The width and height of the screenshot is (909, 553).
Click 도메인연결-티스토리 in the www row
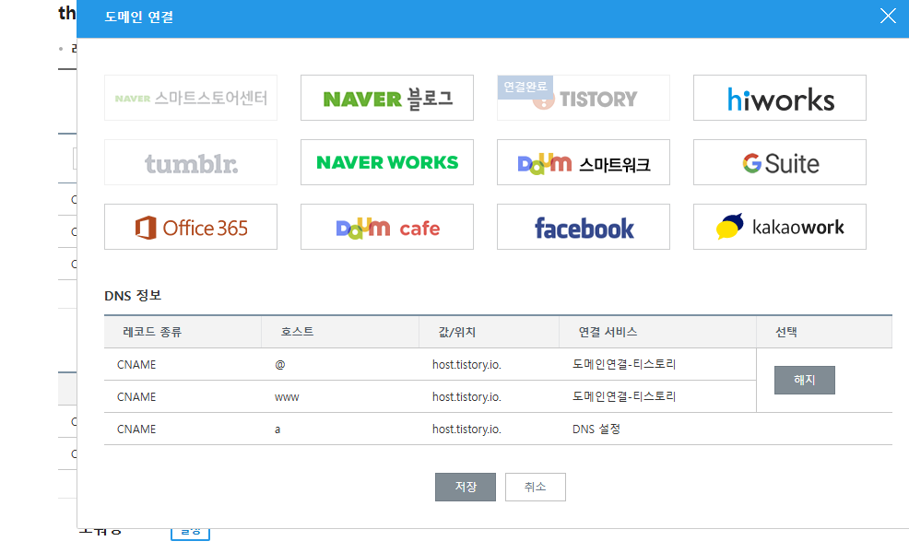click(x=624, y=396)
